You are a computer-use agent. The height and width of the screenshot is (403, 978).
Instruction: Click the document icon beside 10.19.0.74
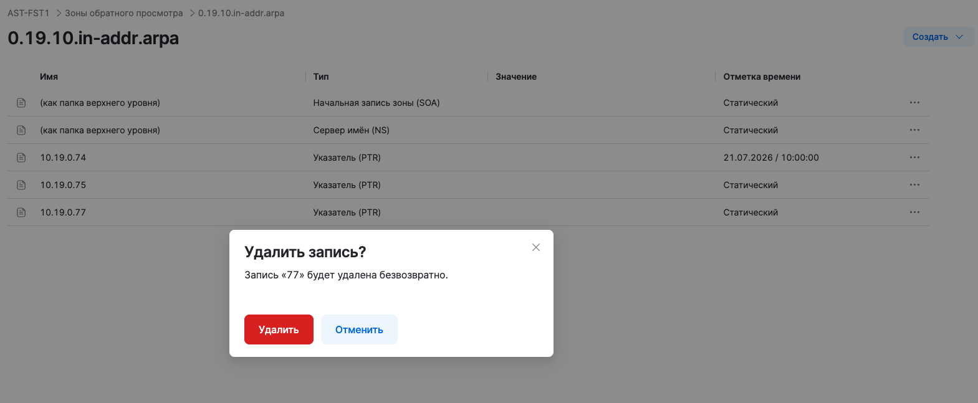pyautogui.click(x=21, y=158)
